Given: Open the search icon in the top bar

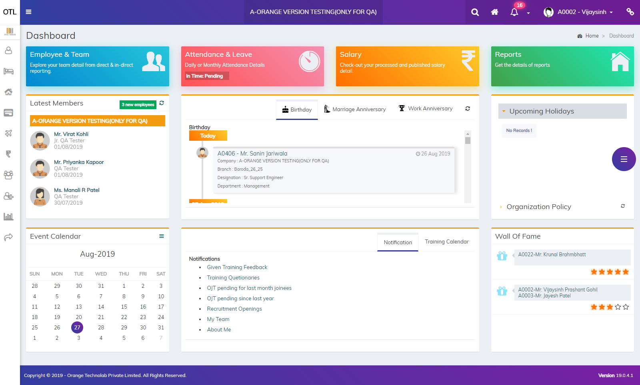Looking at the screenshot, I should click(474, 12).
